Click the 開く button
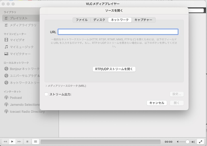 (x=177, y=103)
